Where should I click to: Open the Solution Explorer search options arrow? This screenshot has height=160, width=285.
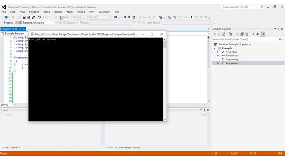[283, 39]
